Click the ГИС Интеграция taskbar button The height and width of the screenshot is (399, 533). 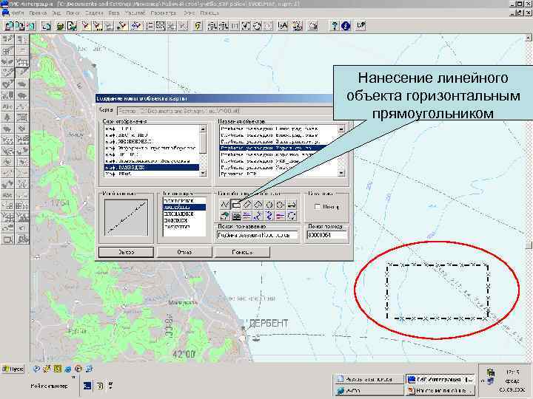(440, 379)
